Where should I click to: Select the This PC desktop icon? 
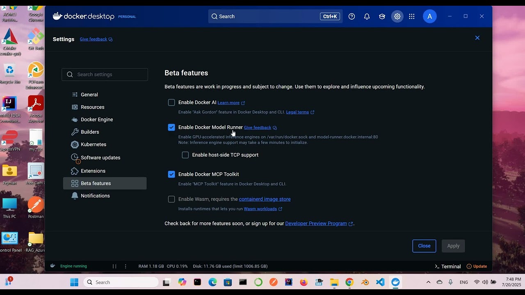(9, 208)
